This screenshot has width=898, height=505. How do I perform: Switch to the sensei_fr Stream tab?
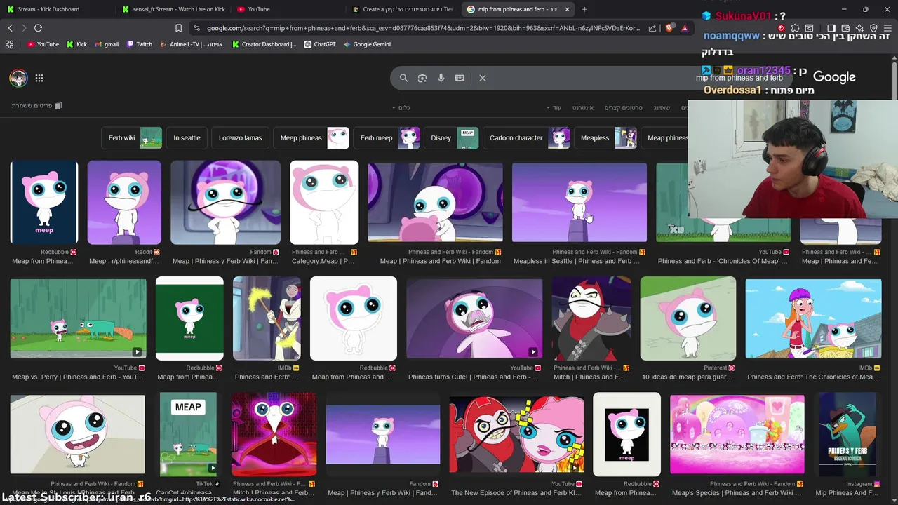click(175, 9)
